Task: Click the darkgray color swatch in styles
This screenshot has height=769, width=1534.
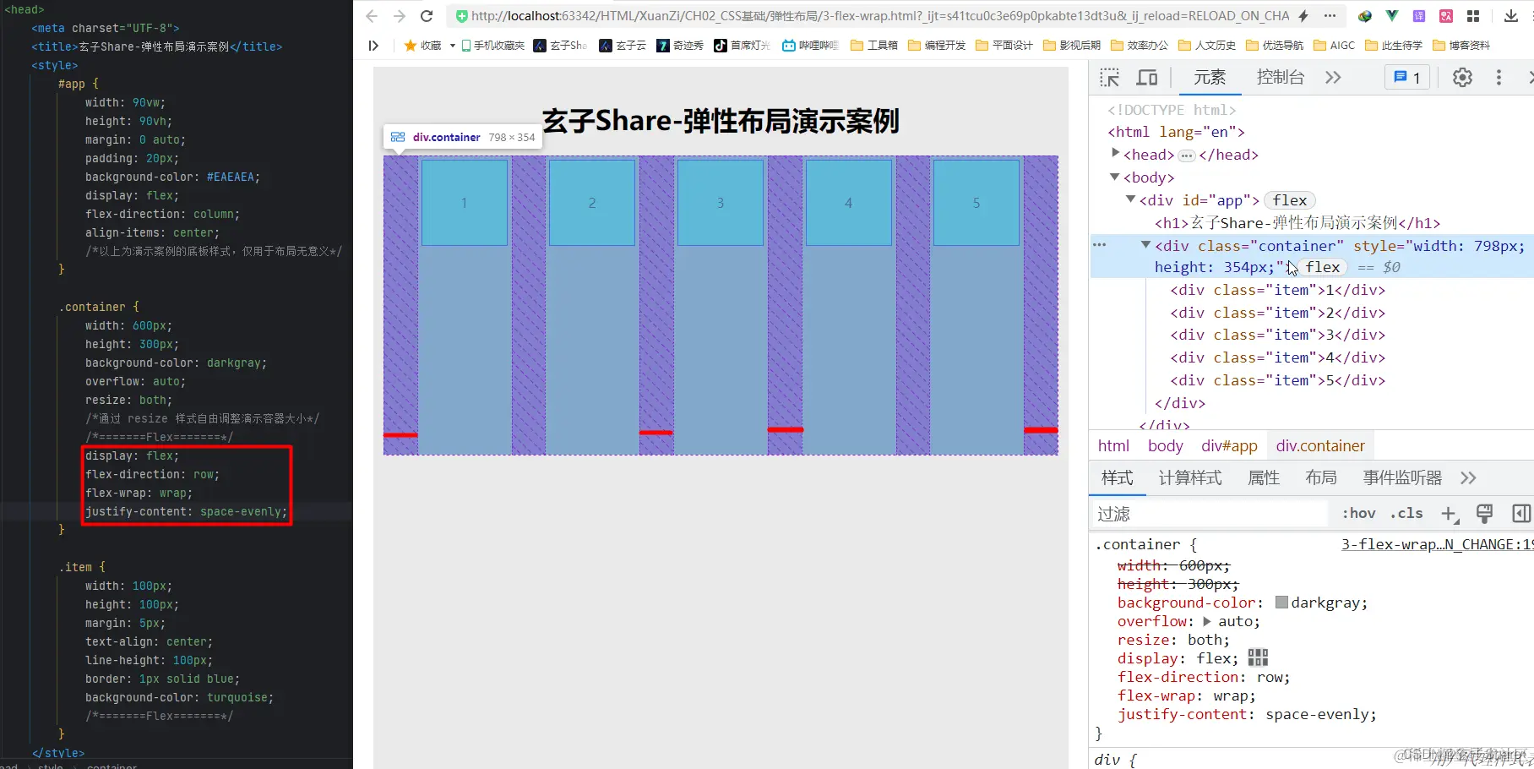Action: tap(1282, 603)
